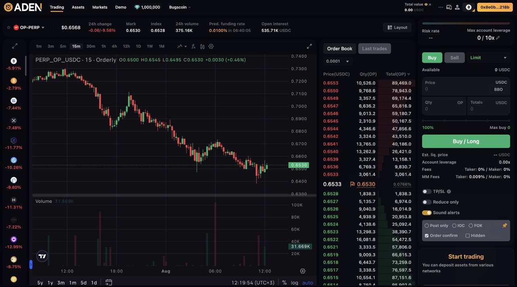517x287 pixels.
Task: Click the Buy / Long button
Action: 466,141
